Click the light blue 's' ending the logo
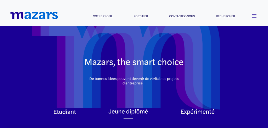This screenshot has height=128, width=268. [55, 15]
